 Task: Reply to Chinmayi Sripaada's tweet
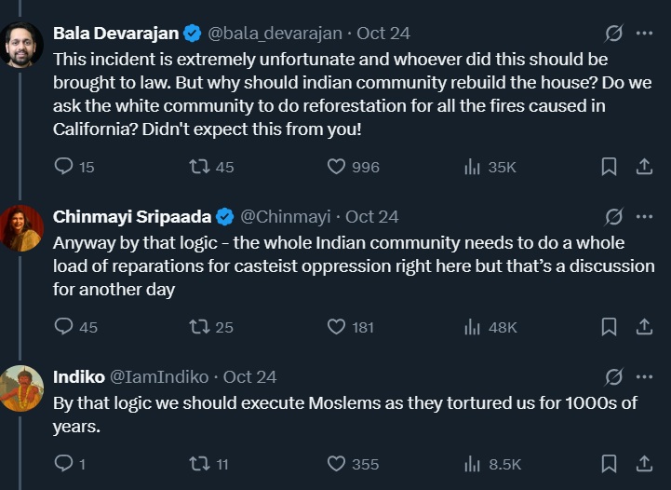pos(64,327)
